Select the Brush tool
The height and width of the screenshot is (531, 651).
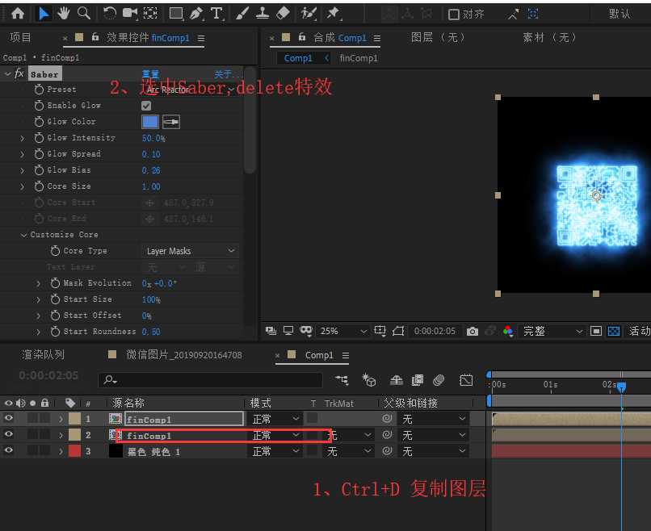pos(242,14)
